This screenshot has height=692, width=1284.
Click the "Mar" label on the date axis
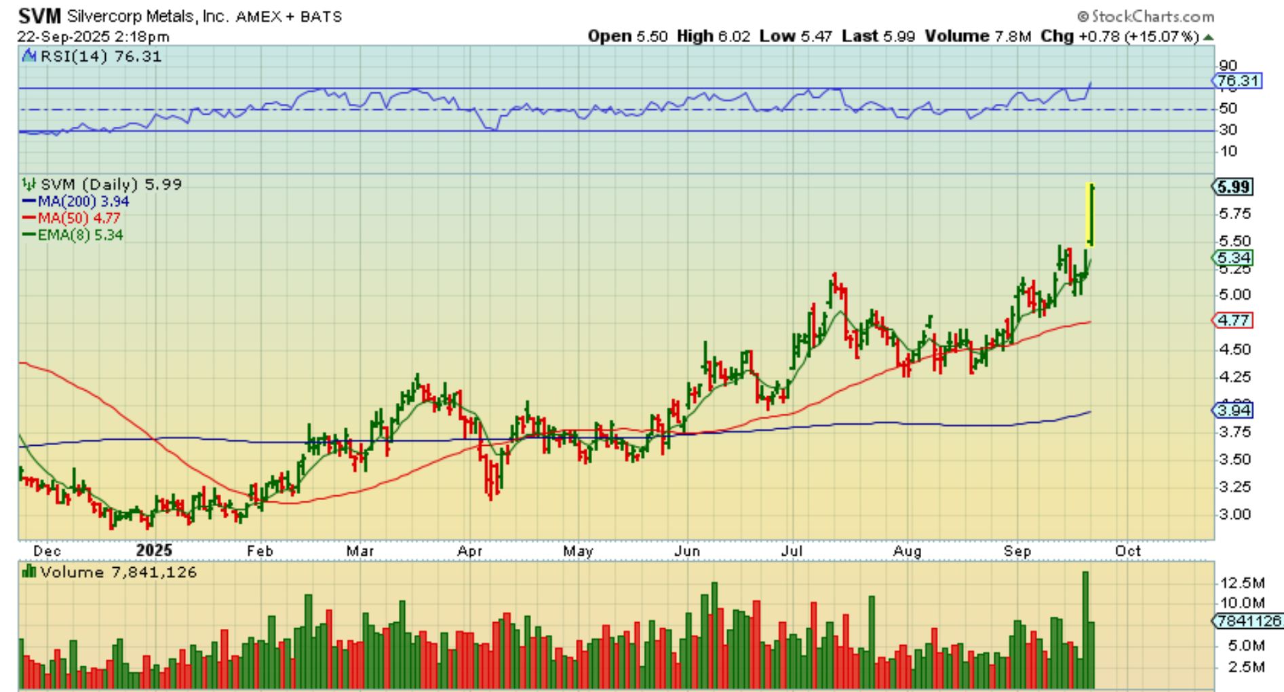coord(360,551)
